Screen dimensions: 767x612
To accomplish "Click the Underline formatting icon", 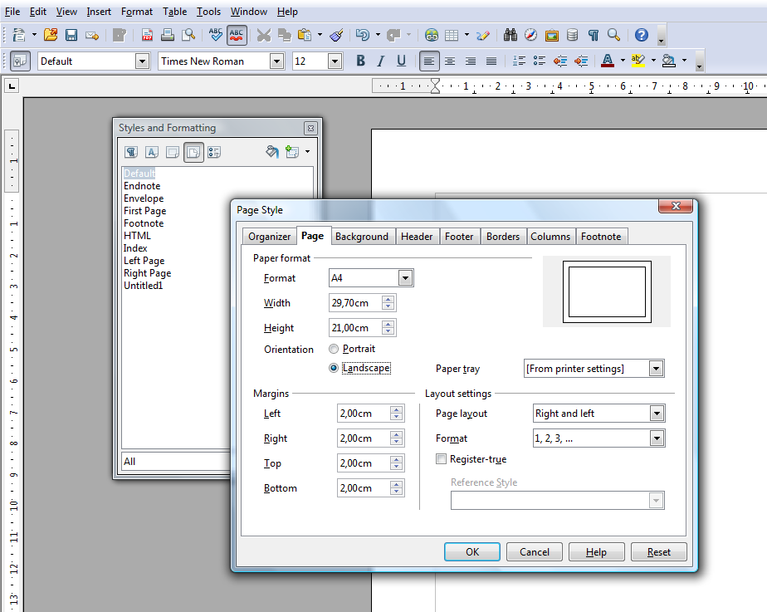I will pos(402,61).
